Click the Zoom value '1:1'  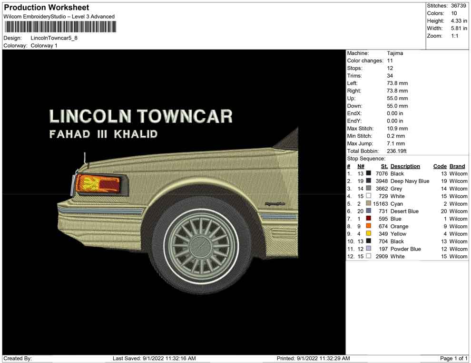(x=454, y=36)
